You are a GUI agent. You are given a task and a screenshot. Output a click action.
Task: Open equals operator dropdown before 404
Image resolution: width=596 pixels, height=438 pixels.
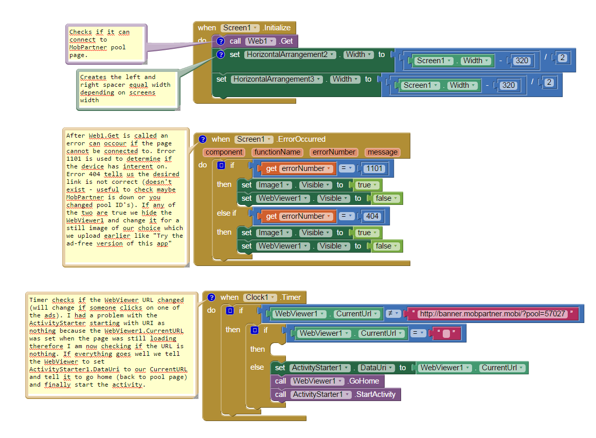click(346, 216)
